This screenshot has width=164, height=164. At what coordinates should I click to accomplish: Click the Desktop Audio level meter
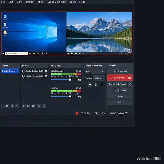(x=66, y=74)
